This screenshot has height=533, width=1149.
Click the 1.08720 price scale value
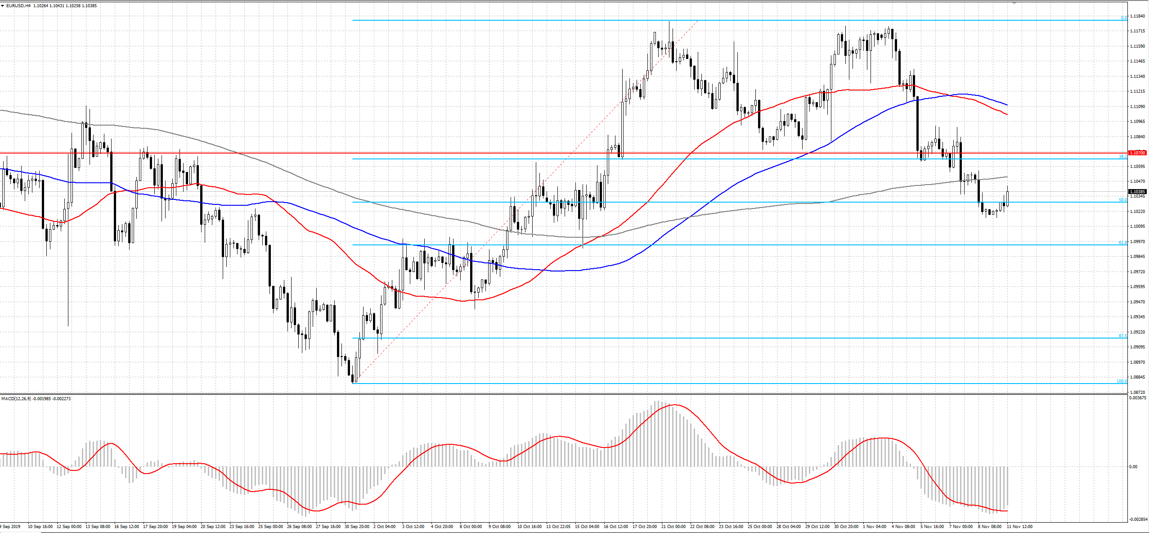[1137, 393]
